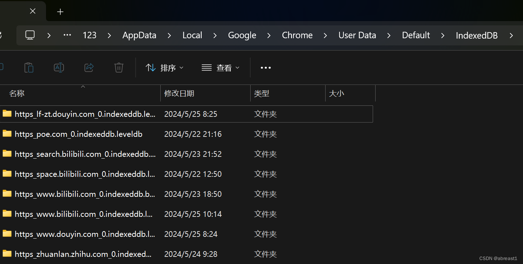Click the rename toolbar icon

click(59, 68)
